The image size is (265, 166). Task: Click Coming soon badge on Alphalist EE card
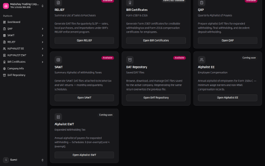pos(249,58)
